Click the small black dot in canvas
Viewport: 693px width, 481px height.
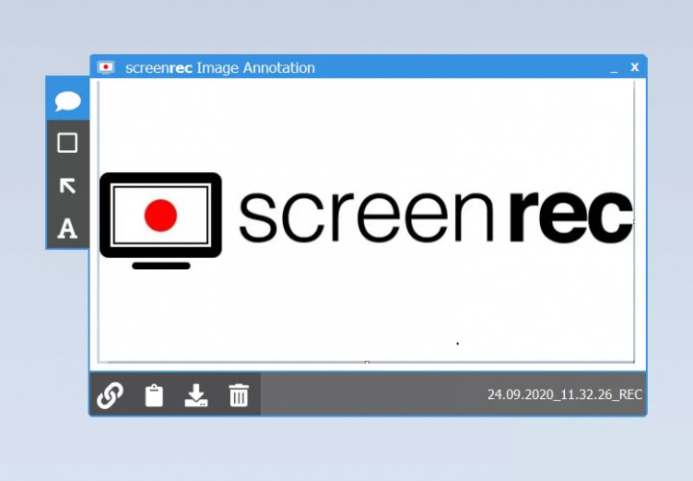[x=457, y=343]
